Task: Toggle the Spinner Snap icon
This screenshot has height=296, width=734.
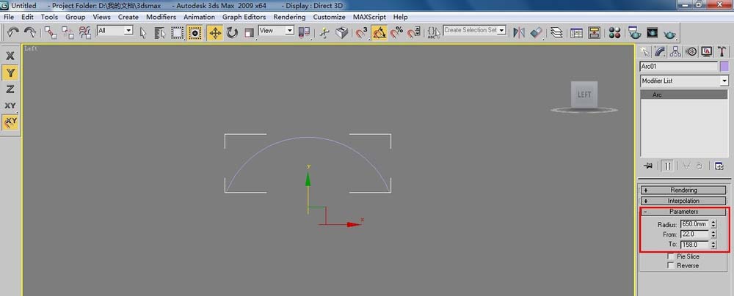Action: point(413,32)
